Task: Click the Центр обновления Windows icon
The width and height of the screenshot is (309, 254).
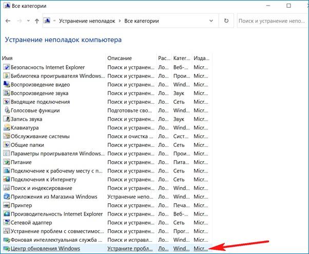Action: [x=7, y=248]
